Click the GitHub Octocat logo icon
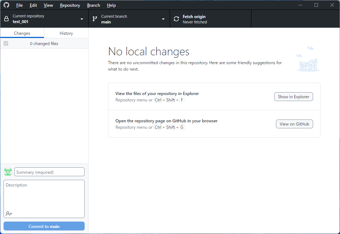The width and height of the screenshot is (340, 234). [6, 5]
